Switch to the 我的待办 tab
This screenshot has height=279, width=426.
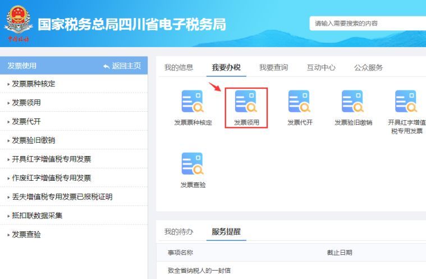pos(178,232)
